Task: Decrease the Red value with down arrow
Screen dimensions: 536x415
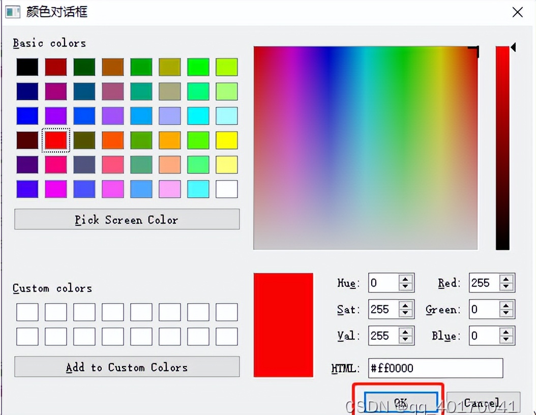Action: (506, 286)
